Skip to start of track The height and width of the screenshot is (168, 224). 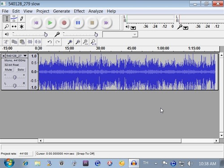[x=36, y=23]
